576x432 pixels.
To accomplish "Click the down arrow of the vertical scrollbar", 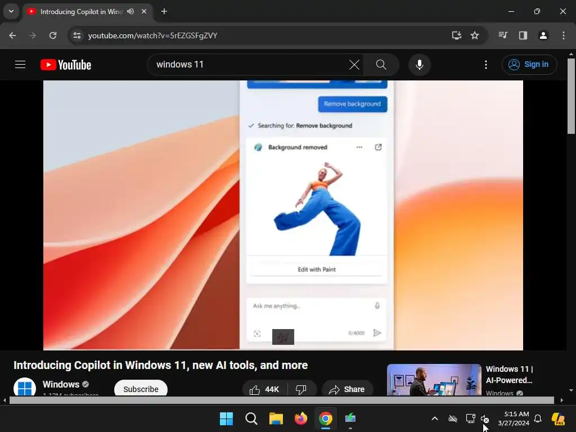I will [x=571, y=390].
